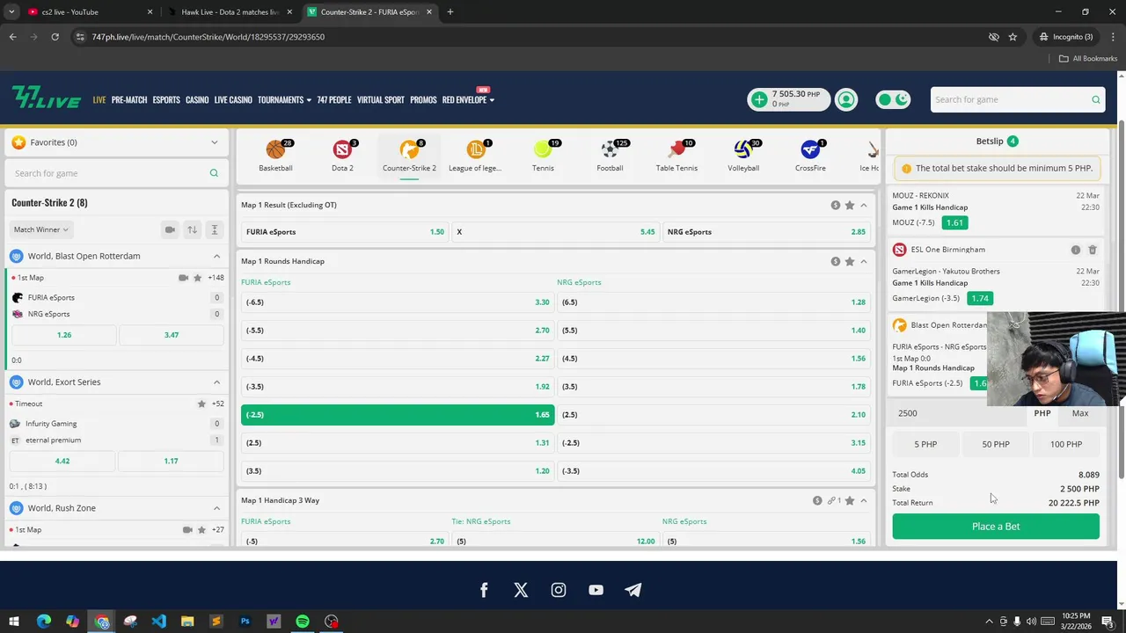This screenshot has height=633, width=1126.
Task: Open the ESPORTS menu item
Action: (166, 100)
